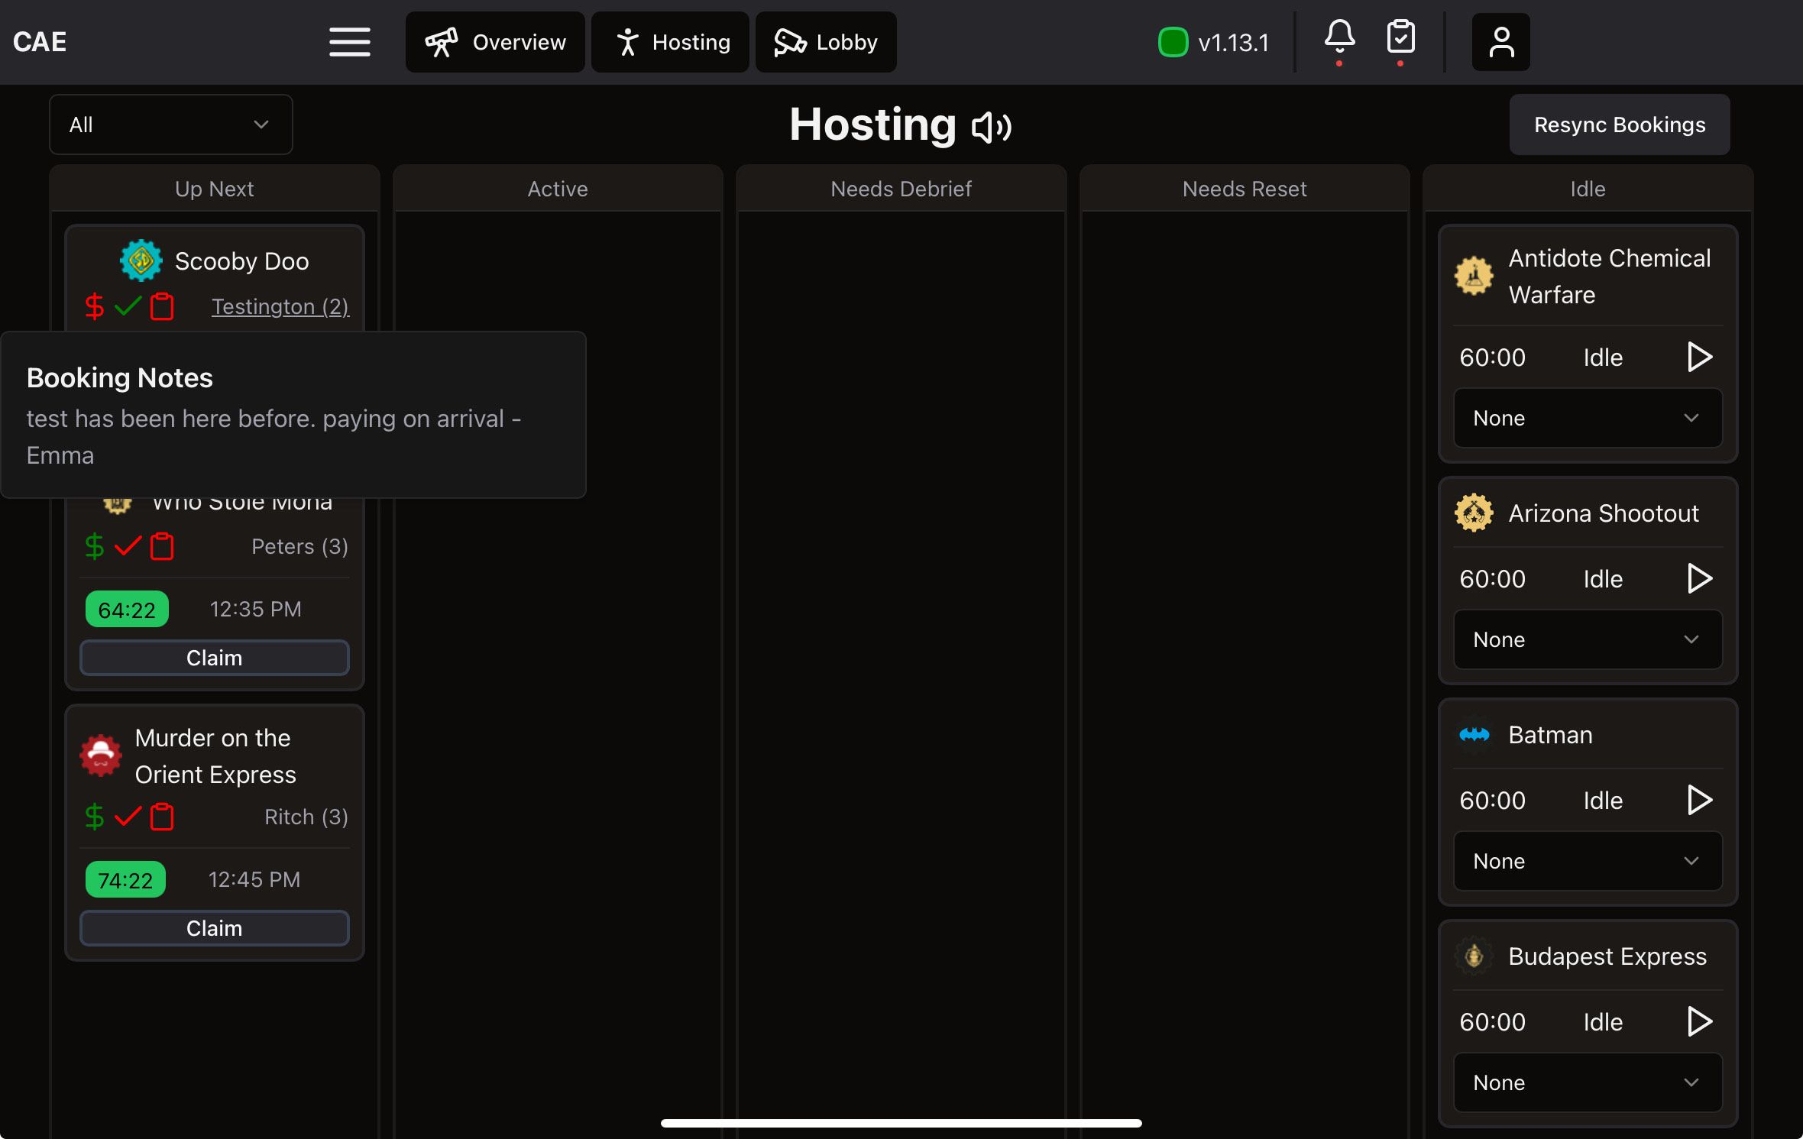Click the hamburger menu icon
Viewport: 1803px width, 1139px height.
pos(350,42)
